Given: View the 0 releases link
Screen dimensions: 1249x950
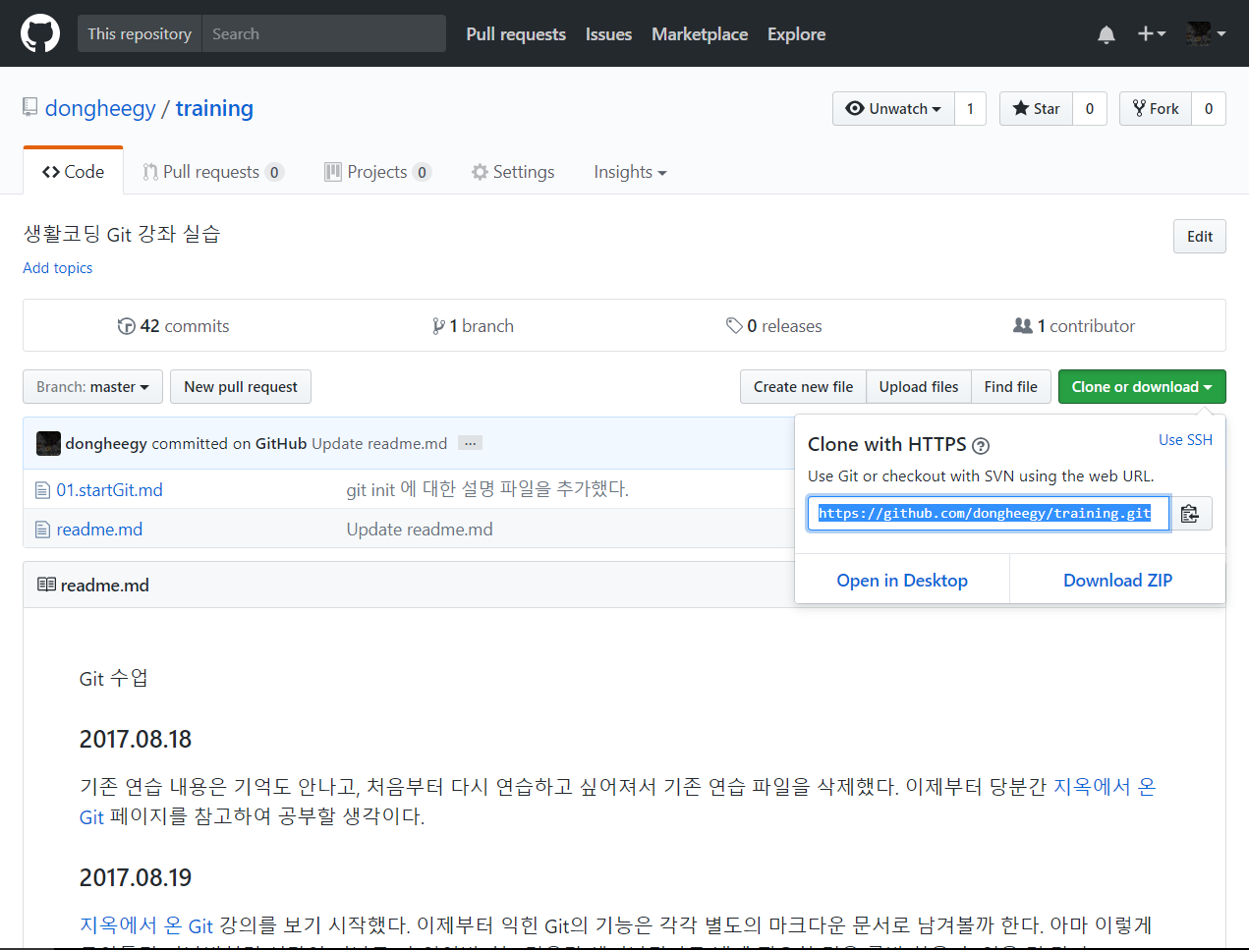Looking at the screenshot, I should pos(774,326).
